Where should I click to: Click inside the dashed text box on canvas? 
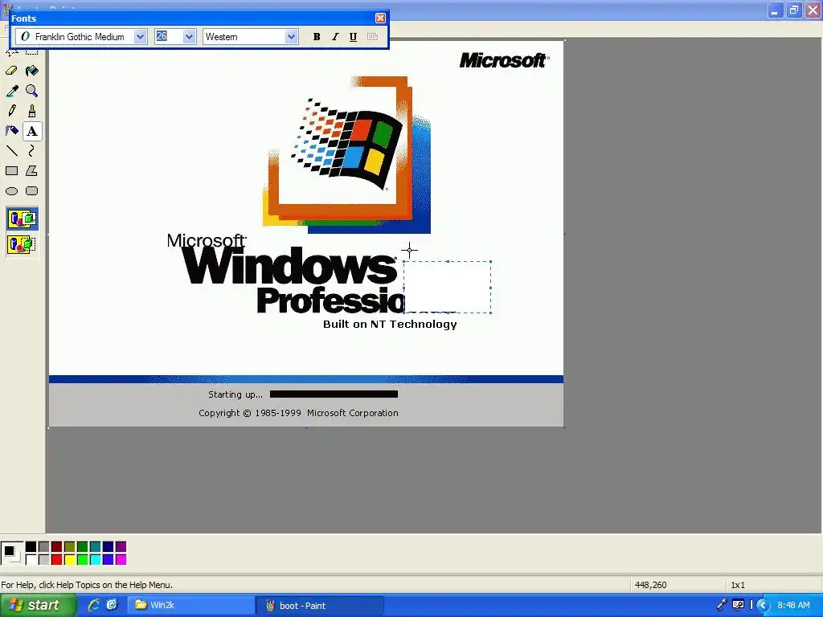coord(447,287)
